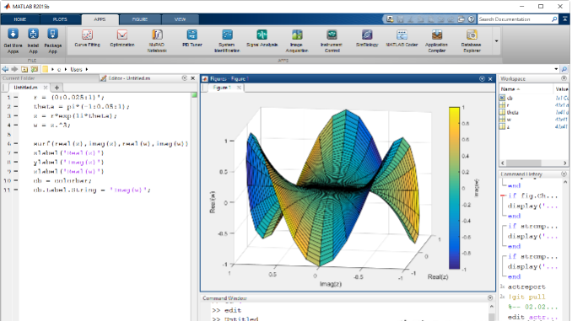The width and height of the screenshot is (572, 321).
Task: Launch the Application Compiler app
Action: (437, 40)
